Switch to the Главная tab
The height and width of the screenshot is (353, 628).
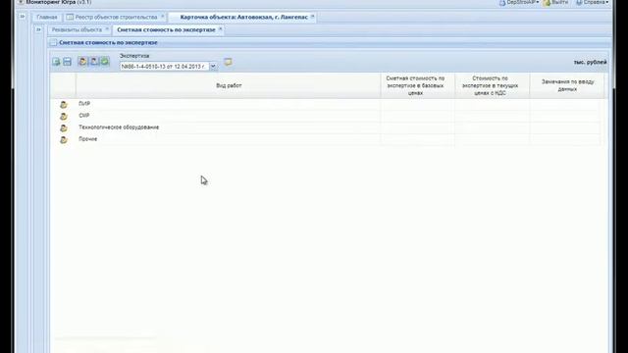pos(47,18)
